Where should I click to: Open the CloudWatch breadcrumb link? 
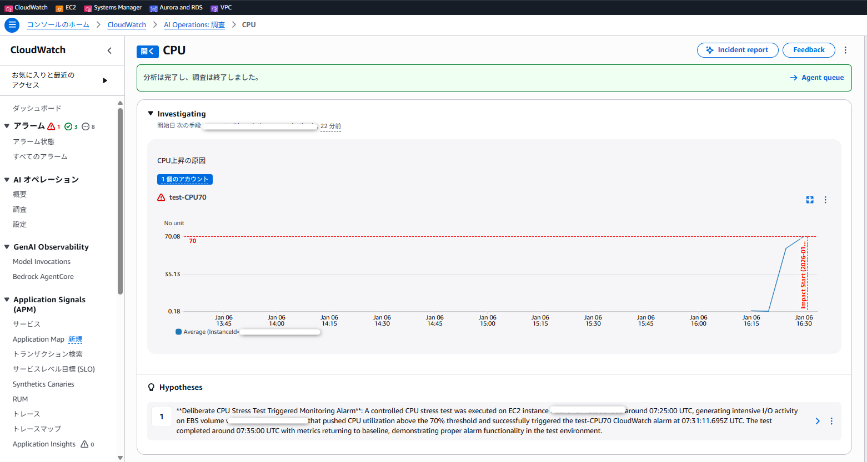coord(127,25)
